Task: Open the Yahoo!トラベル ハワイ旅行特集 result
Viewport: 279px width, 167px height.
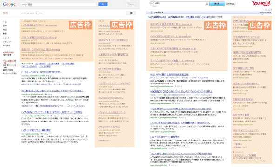Action: 180,123
